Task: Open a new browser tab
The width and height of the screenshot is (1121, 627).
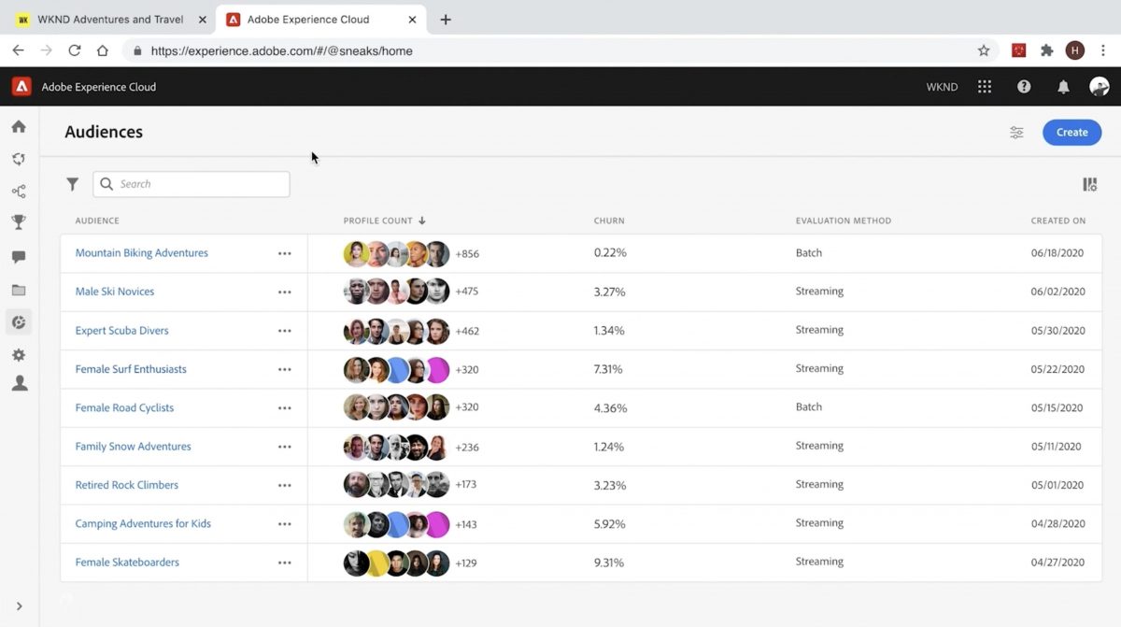Action: click(446, 20)
